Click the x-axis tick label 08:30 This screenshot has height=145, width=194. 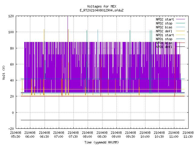coord(102,137)
